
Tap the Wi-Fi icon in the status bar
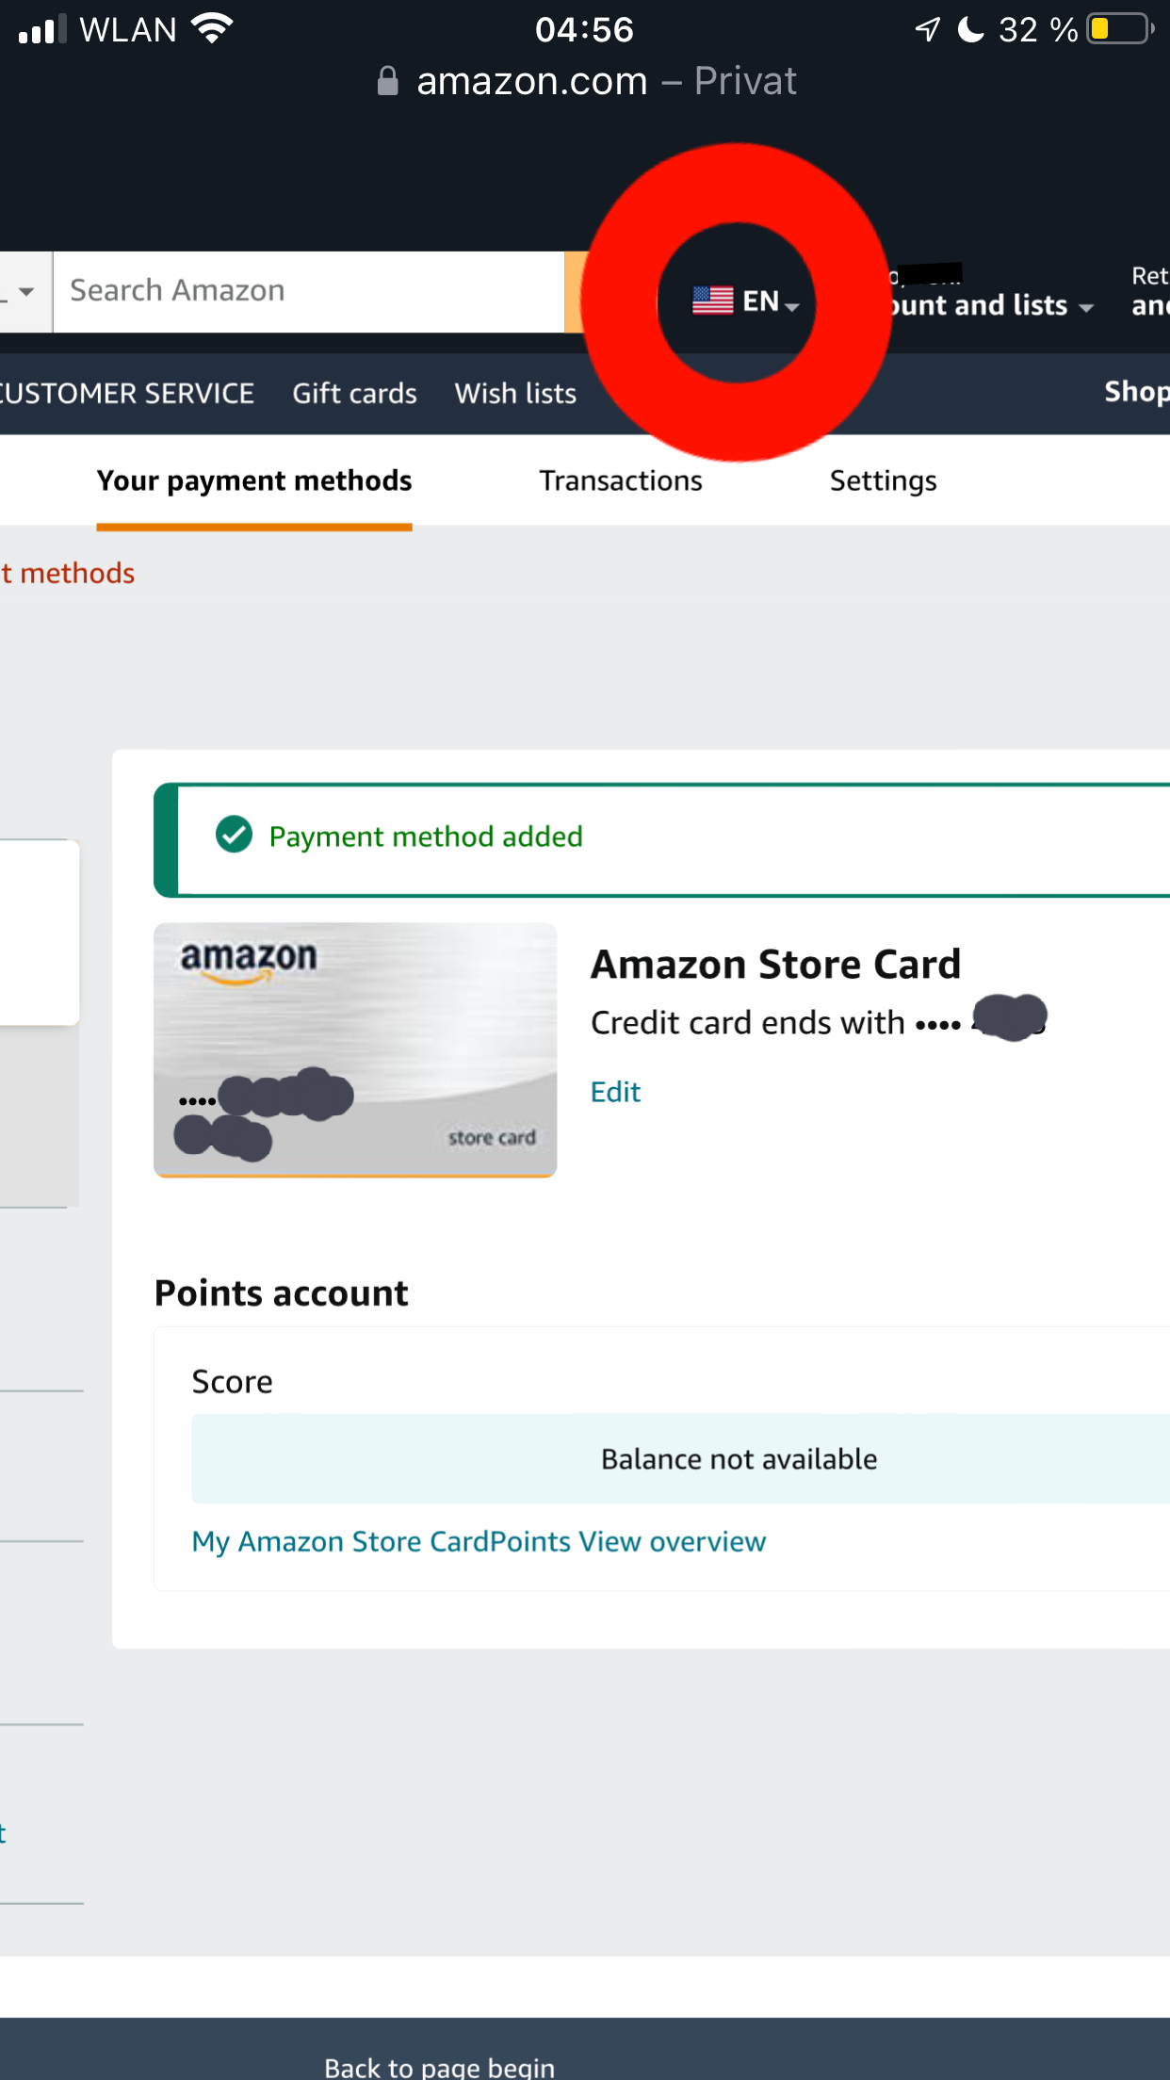[x=212, y=28]
